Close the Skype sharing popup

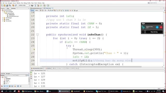[162, 24]
